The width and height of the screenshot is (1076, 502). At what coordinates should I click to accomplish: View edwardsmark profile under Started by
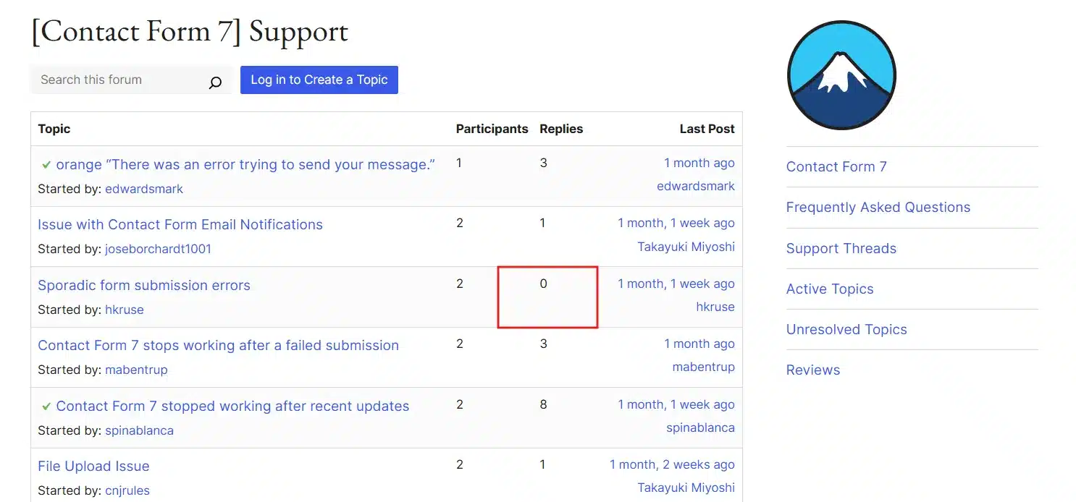click(x=144, y=189)
